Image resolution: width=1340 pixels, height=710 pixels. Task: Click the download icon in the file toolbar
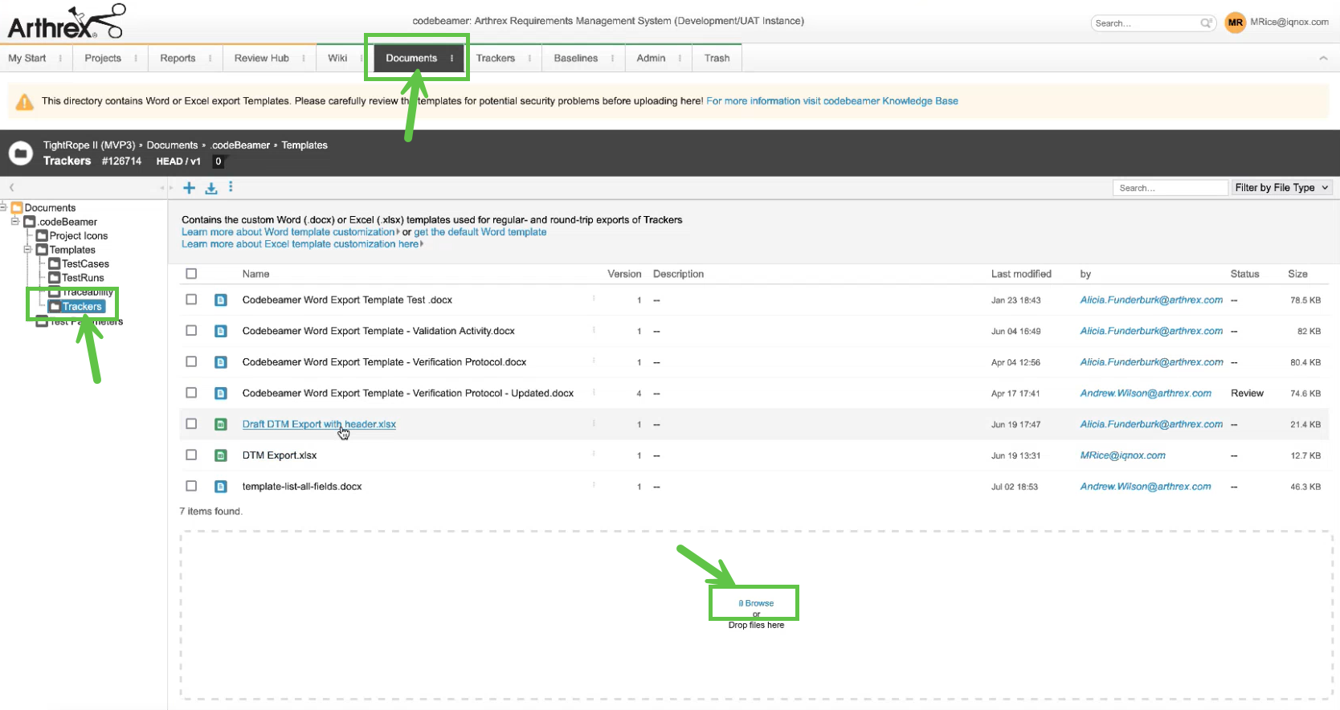(211, 188)
